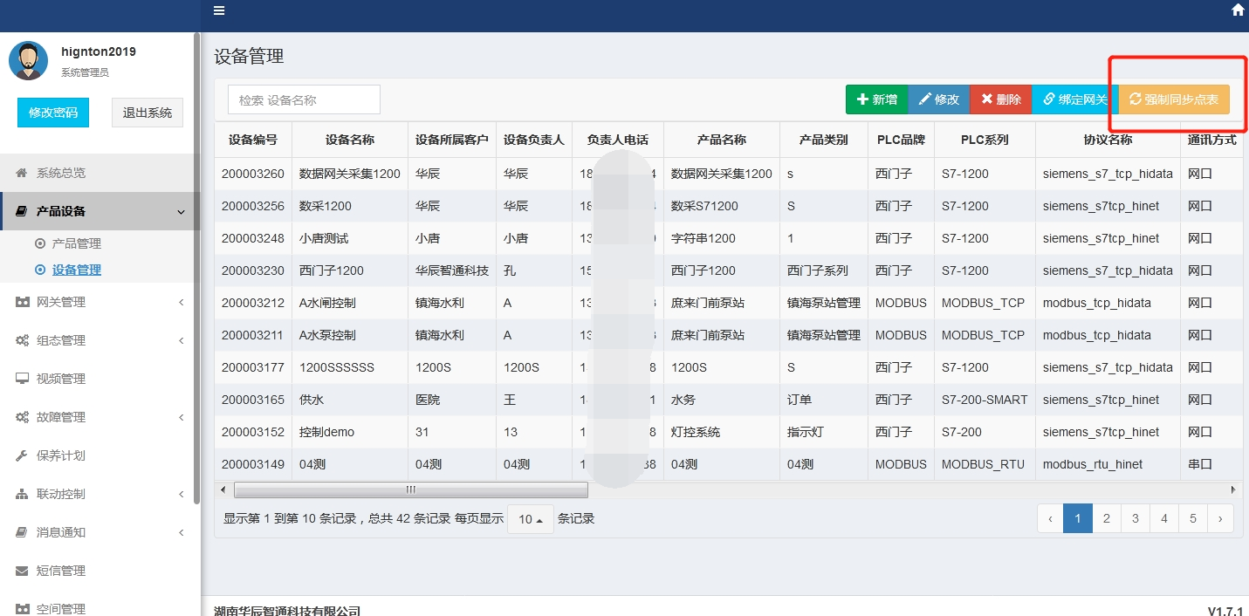
Task: Open the records-per-page dropdown showing 10
Action: [530, 518]
